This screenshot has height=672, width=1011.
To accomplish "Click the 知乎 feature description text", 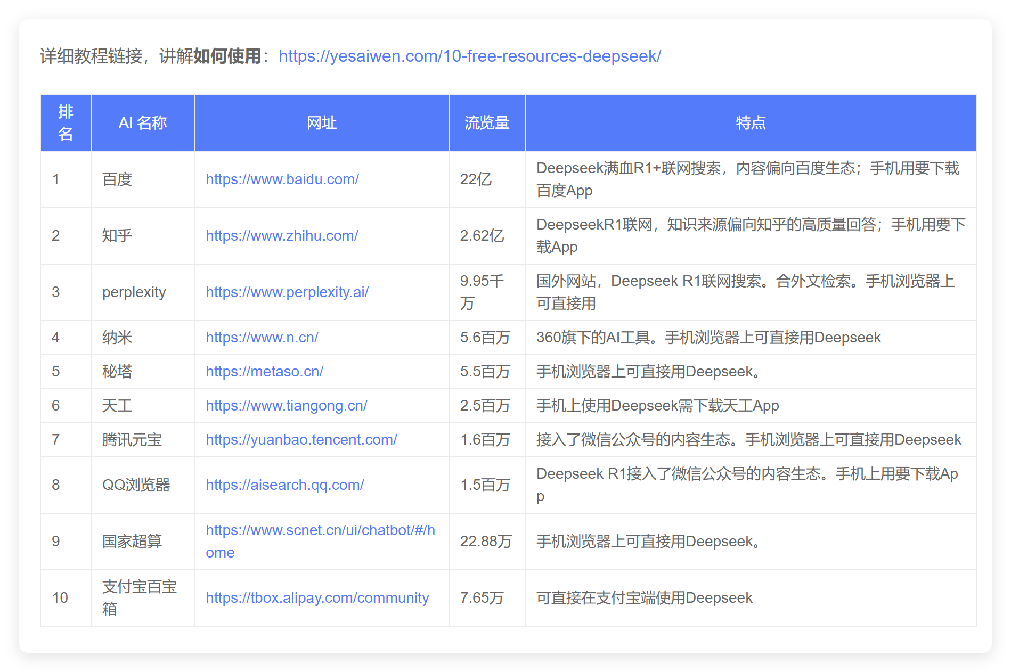I will pyautogui.click(x=751, y=236).
